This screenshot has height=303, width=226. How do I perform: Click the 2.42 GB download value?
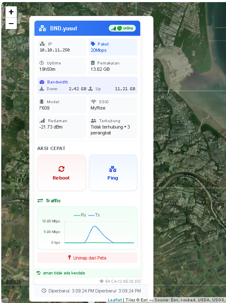(77, 88)
